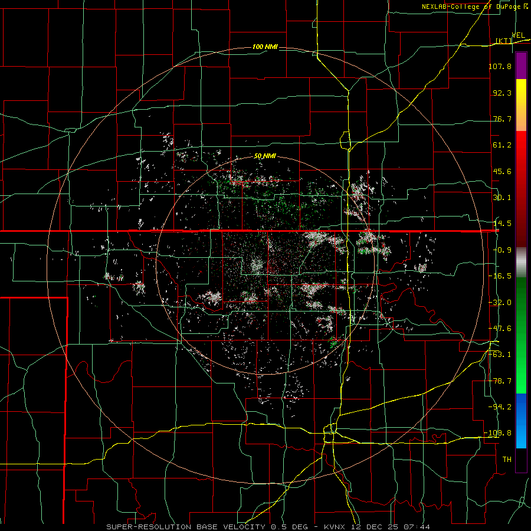Select the -32.0 scale value
This screenshot has width=531, height=531.
click(500, 303)
